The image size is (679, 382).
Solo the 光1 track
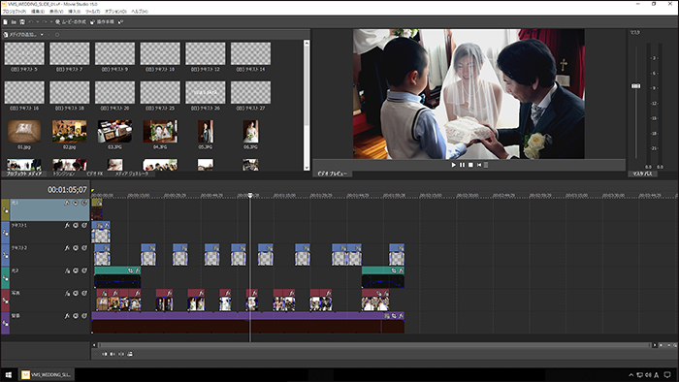(84, 203)
